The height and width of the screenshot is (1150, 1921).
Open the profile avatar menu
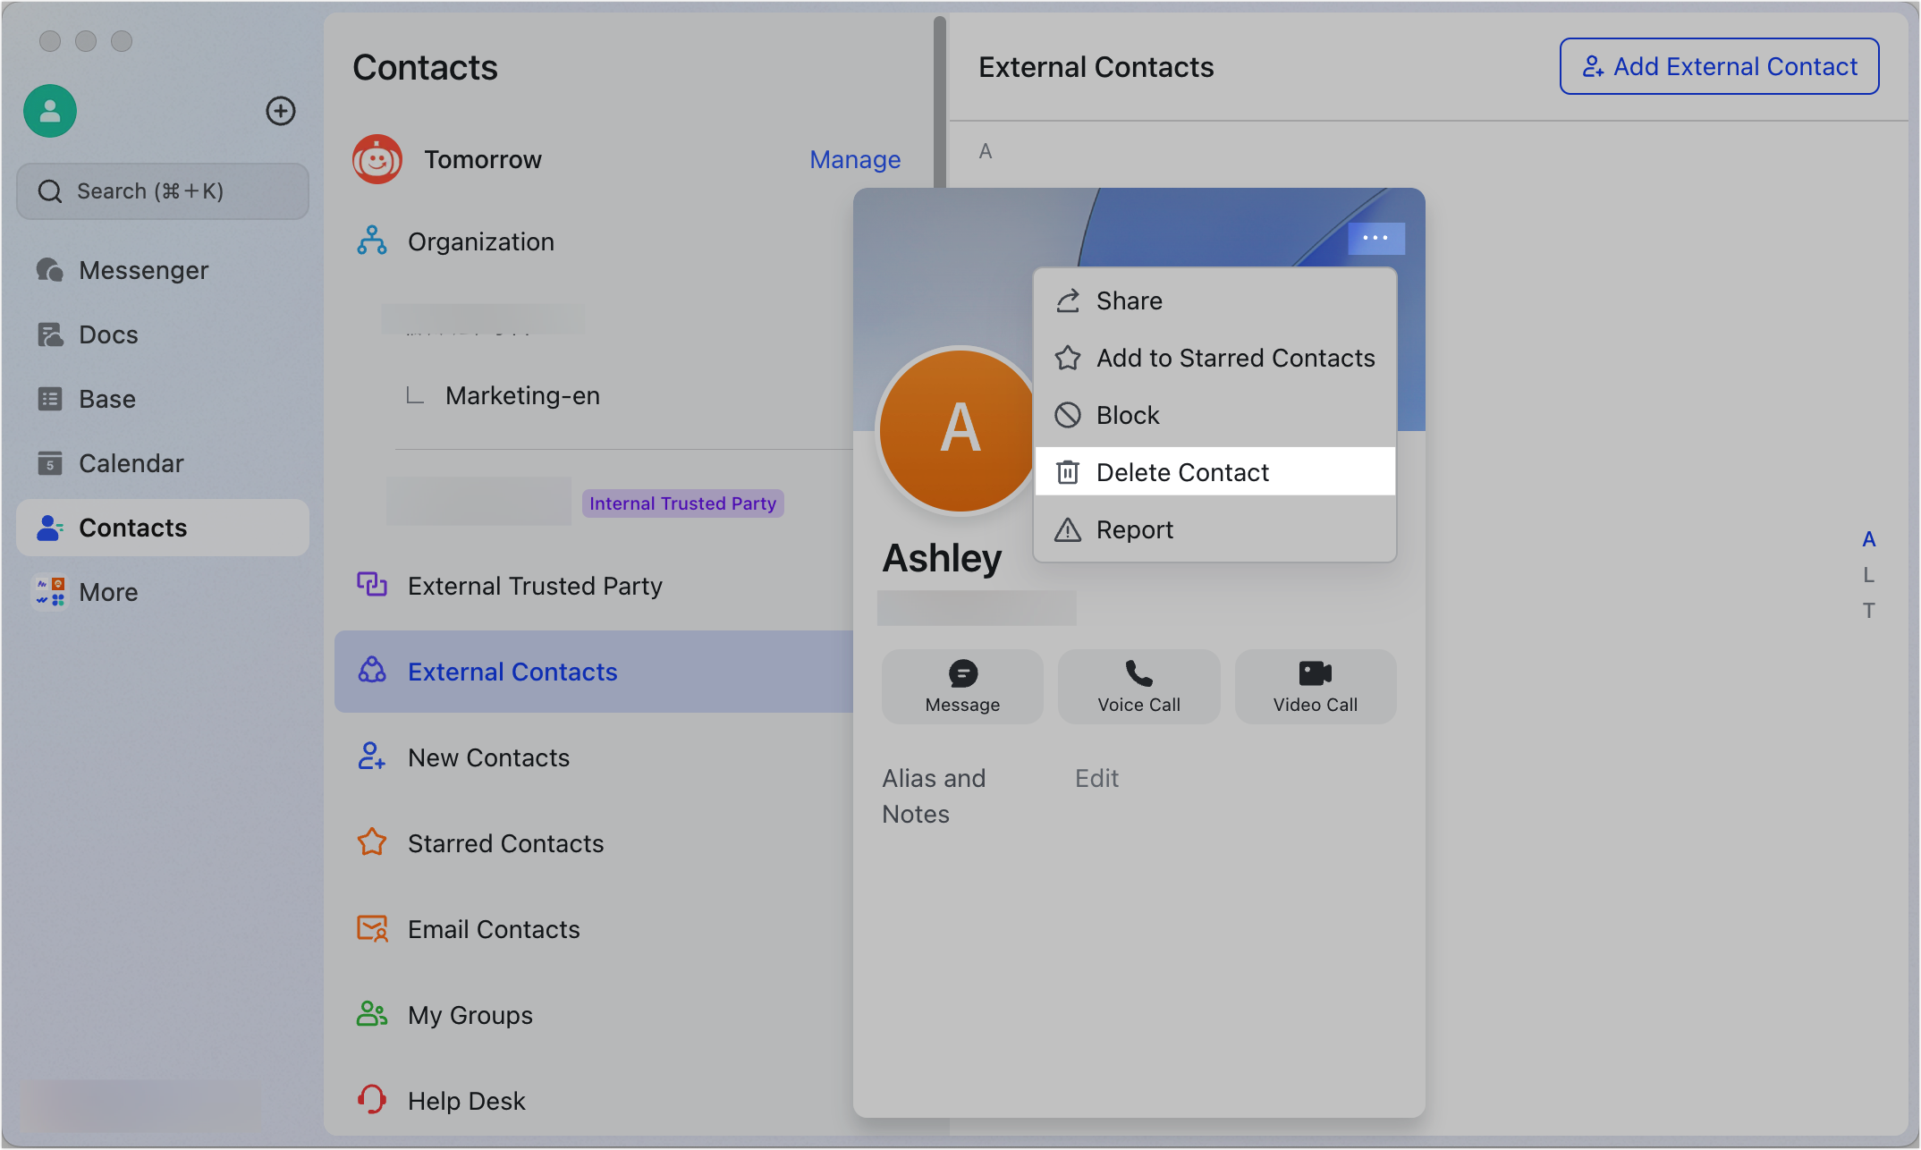point(49,111)
